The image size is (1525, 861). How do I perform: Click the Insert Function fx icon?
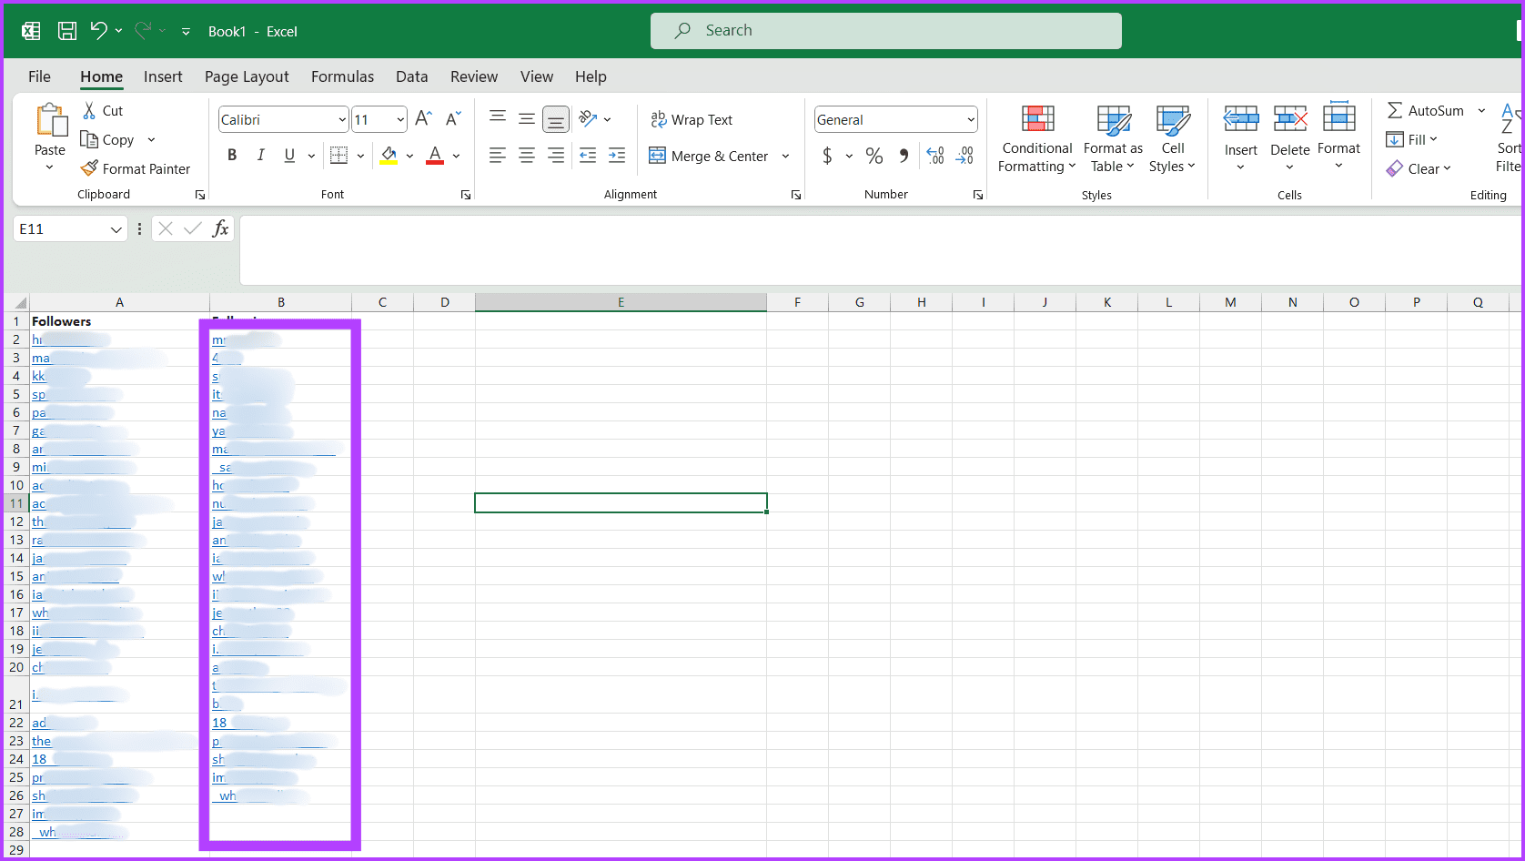(x=220, y=228)
